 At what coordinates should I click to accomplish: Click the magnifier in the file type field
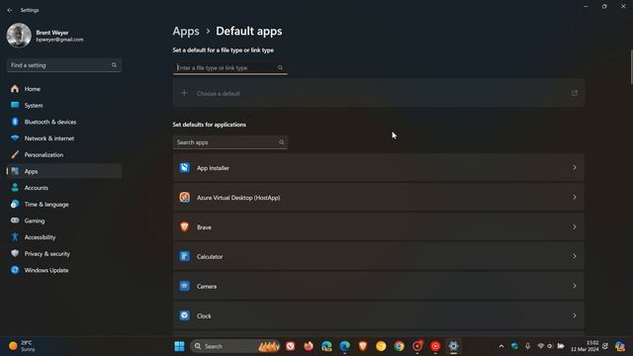tap(280, 68)
